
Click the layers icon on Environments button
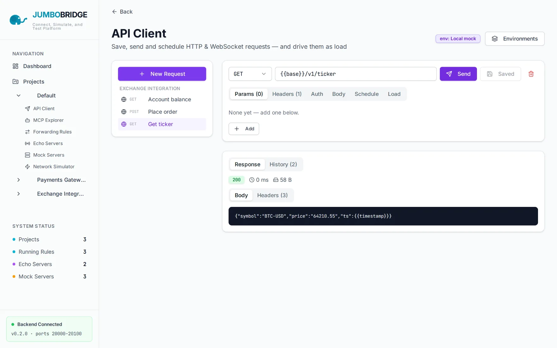(495, 39)
